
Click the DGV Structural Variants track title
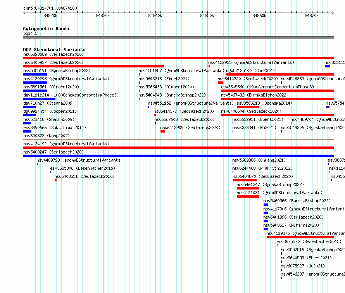pyautogui.click(x=54, y=50)
